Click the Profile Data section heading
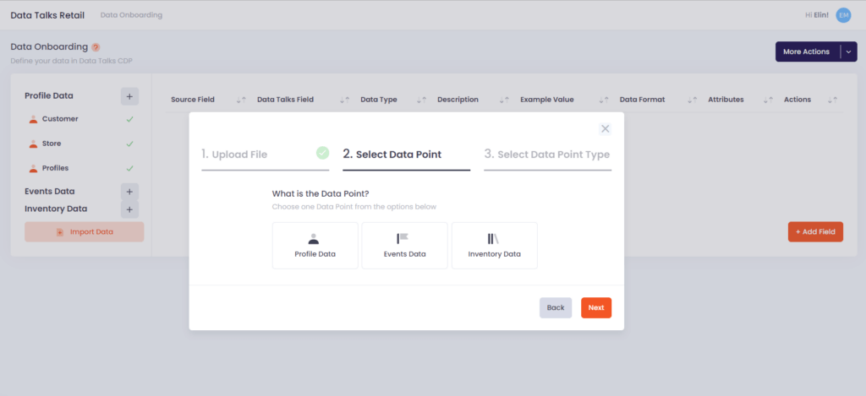 point(49,96)
